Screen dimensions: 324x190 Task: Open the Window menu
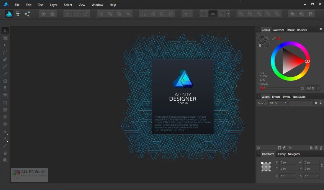click(97, 5)
